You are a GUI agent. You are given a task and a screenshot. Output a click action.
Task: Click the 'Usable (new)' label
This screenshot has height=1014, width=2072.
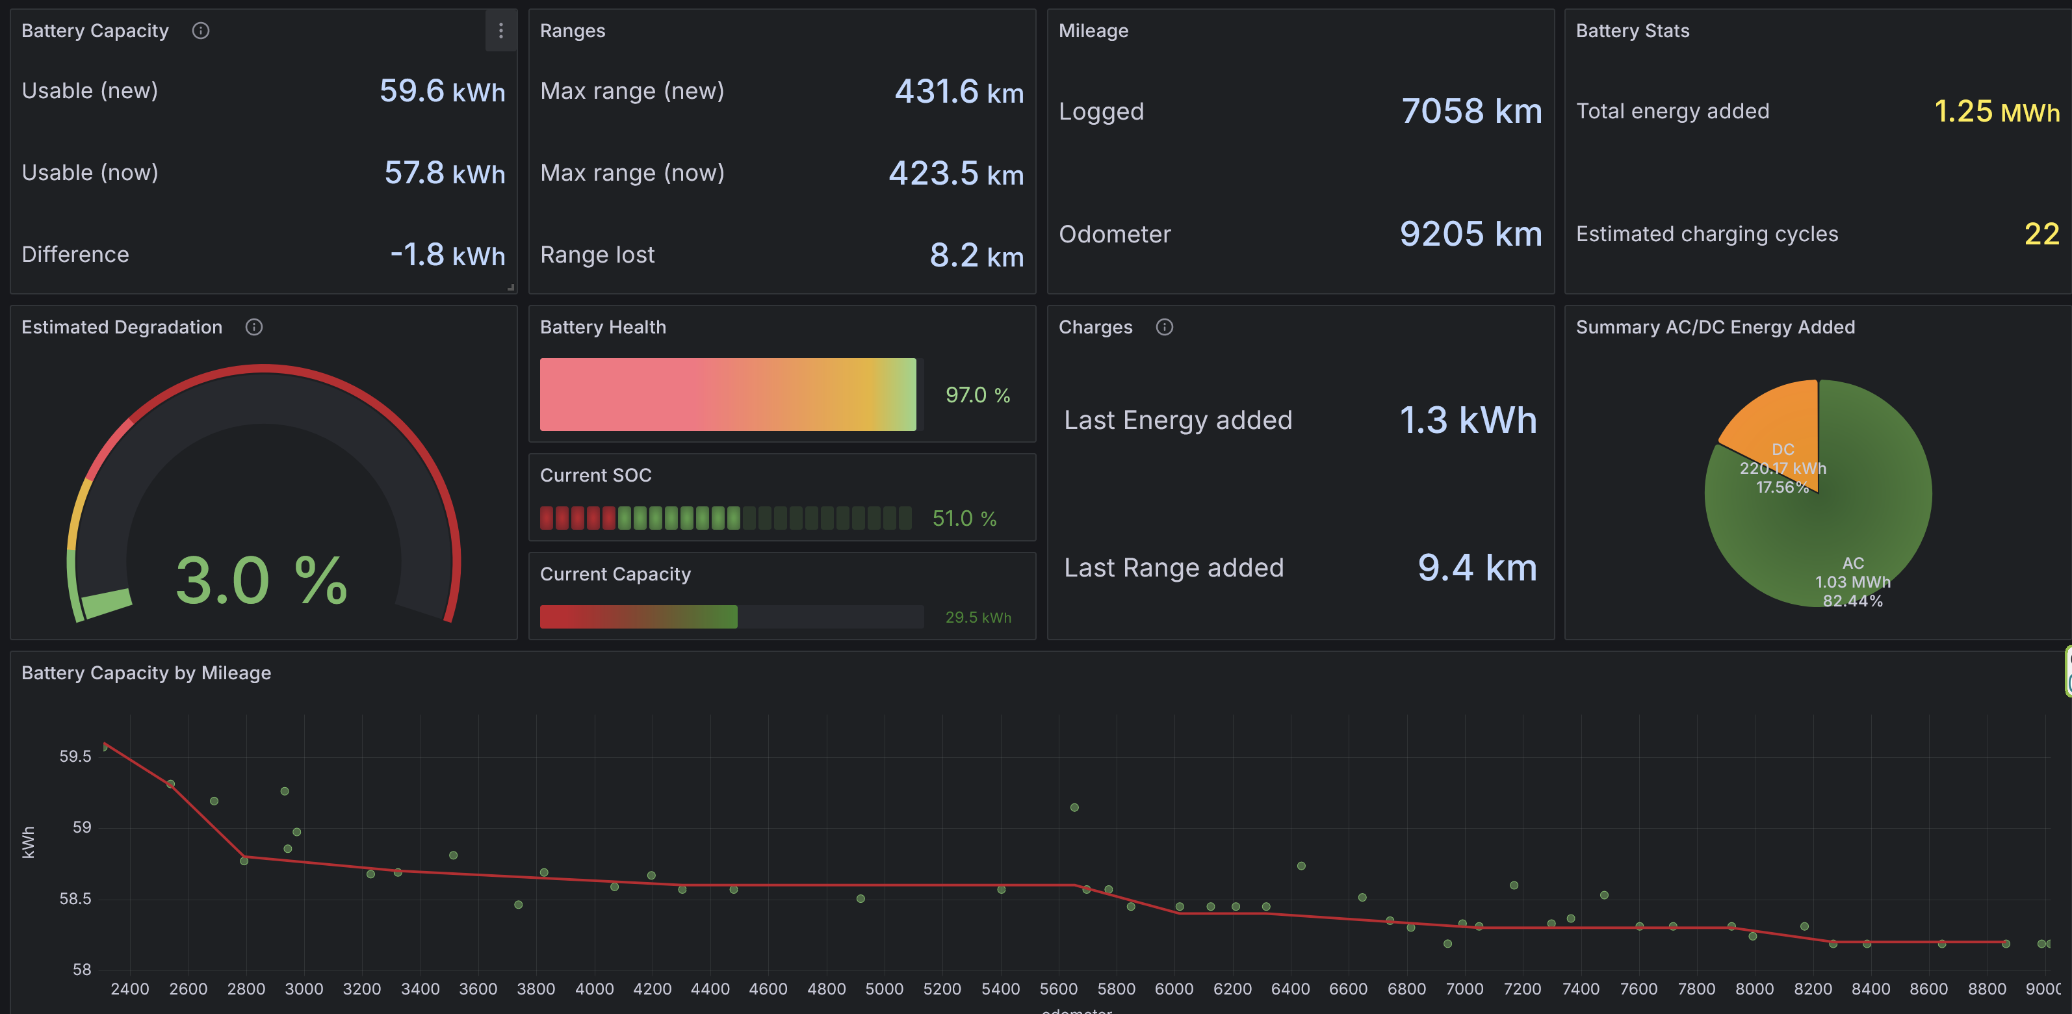(x=89, y=91)
